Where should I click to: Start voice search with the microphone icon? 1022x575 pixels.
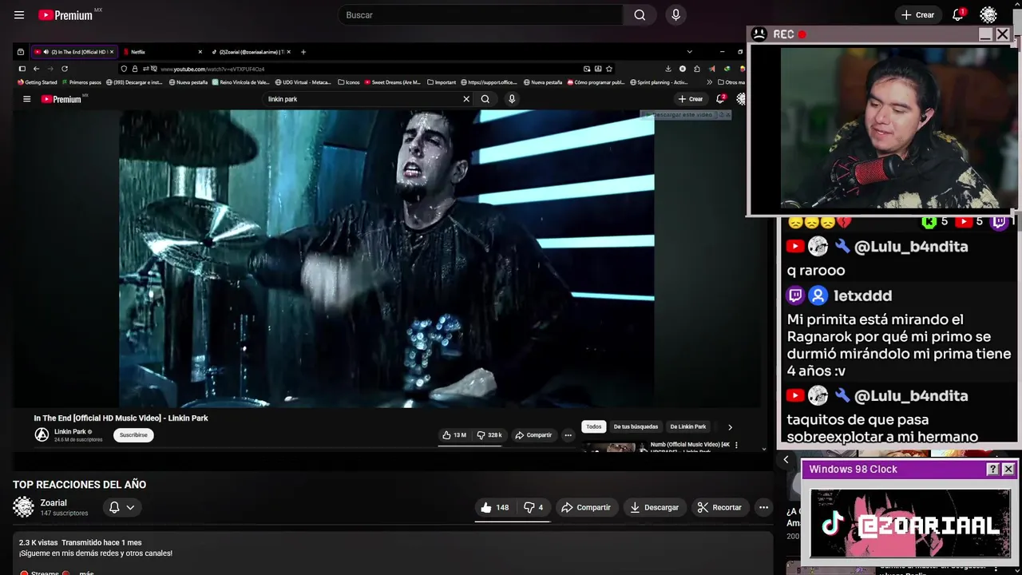click(676, 15)
